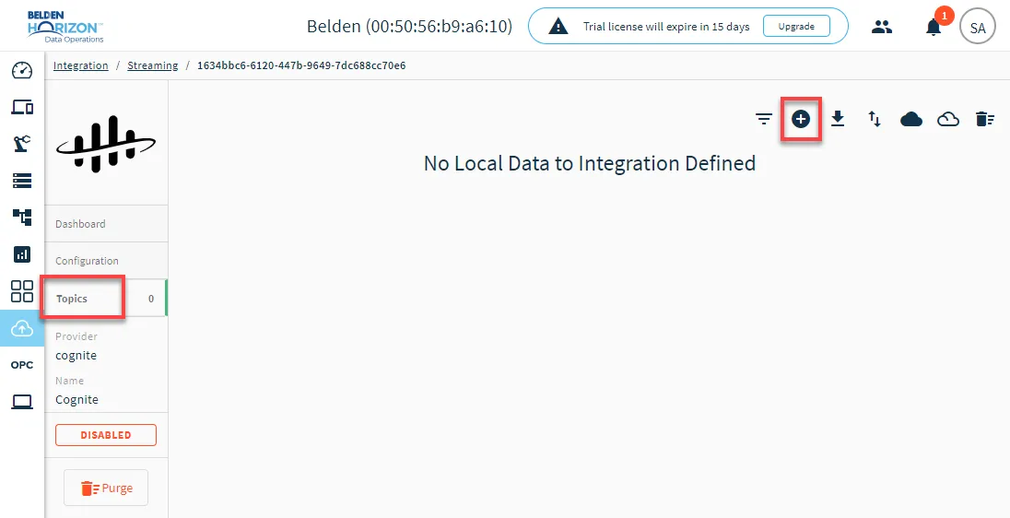
Task: Click the add topic plus icon
Action: pos(801,119)
